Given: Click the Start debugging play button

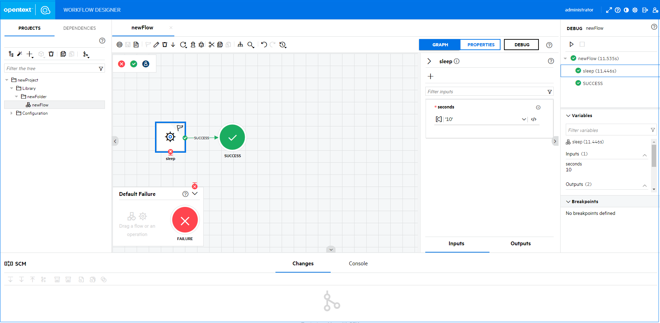Looking at the screenshot, I should click(x=571, y=44).
